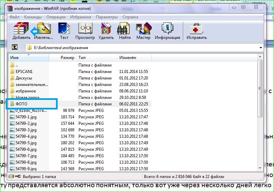Click date 11.01.2014 11:55 cell
This screenshot has height=192, width=274.
133,72
